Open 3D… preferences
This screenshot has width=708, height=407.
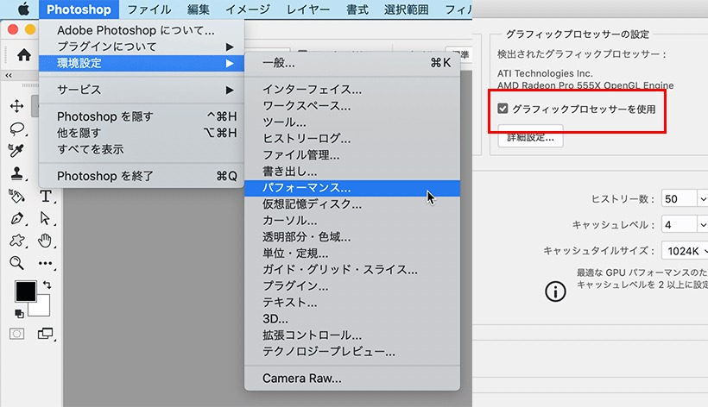[352, 319]
